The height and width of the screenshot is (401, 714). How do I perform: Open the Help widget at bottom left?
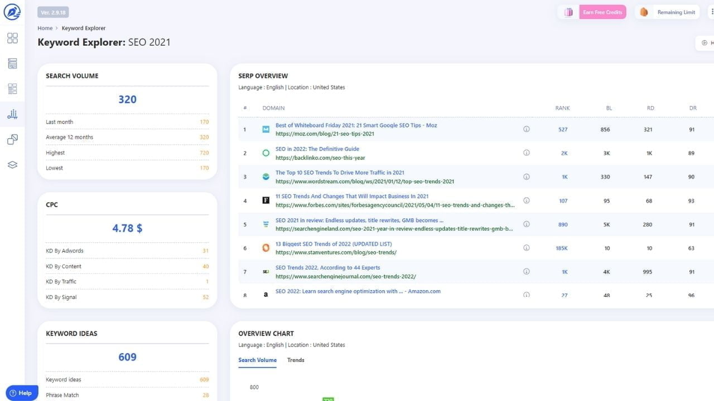click(x=21, y=393)
